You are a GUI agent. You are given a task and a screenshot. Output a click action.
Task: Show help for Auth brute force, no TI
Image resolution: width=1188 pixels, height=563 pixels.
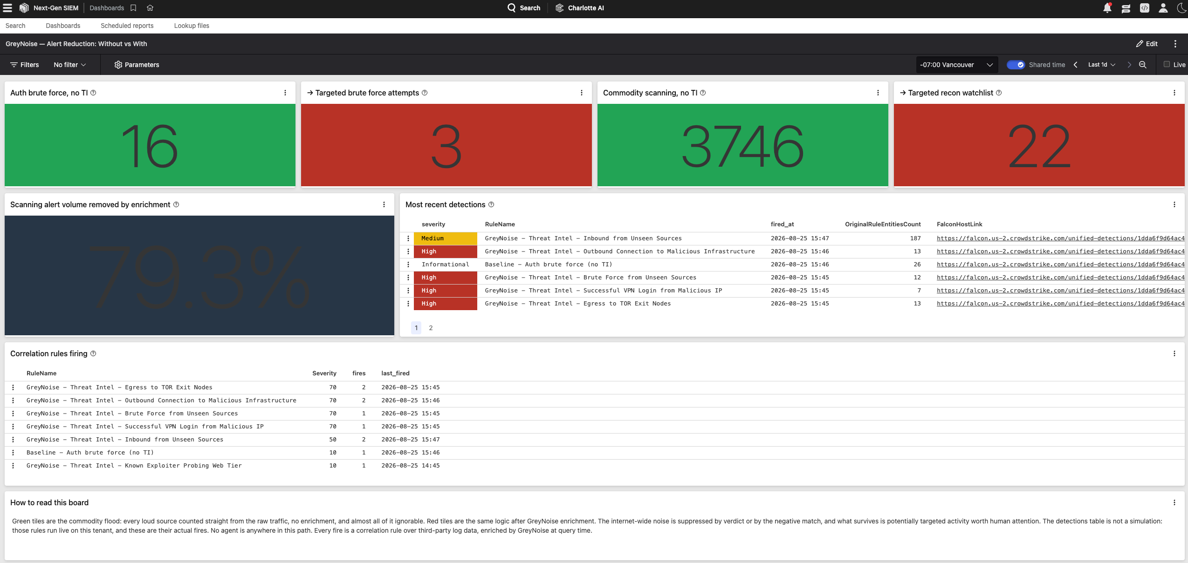click(93, 93)
